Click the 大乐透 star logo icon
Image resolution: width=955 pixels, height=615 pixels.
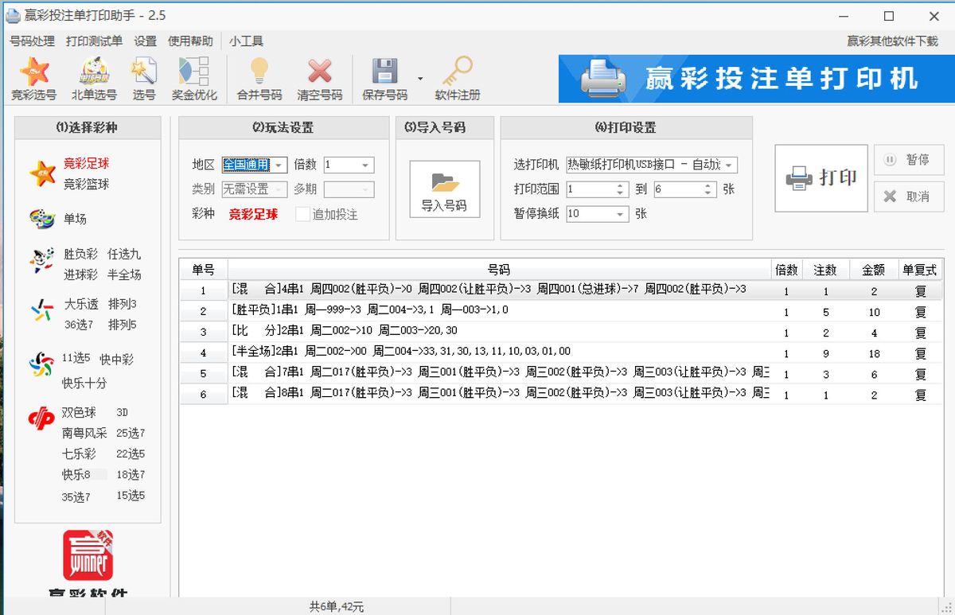[41, 310]
